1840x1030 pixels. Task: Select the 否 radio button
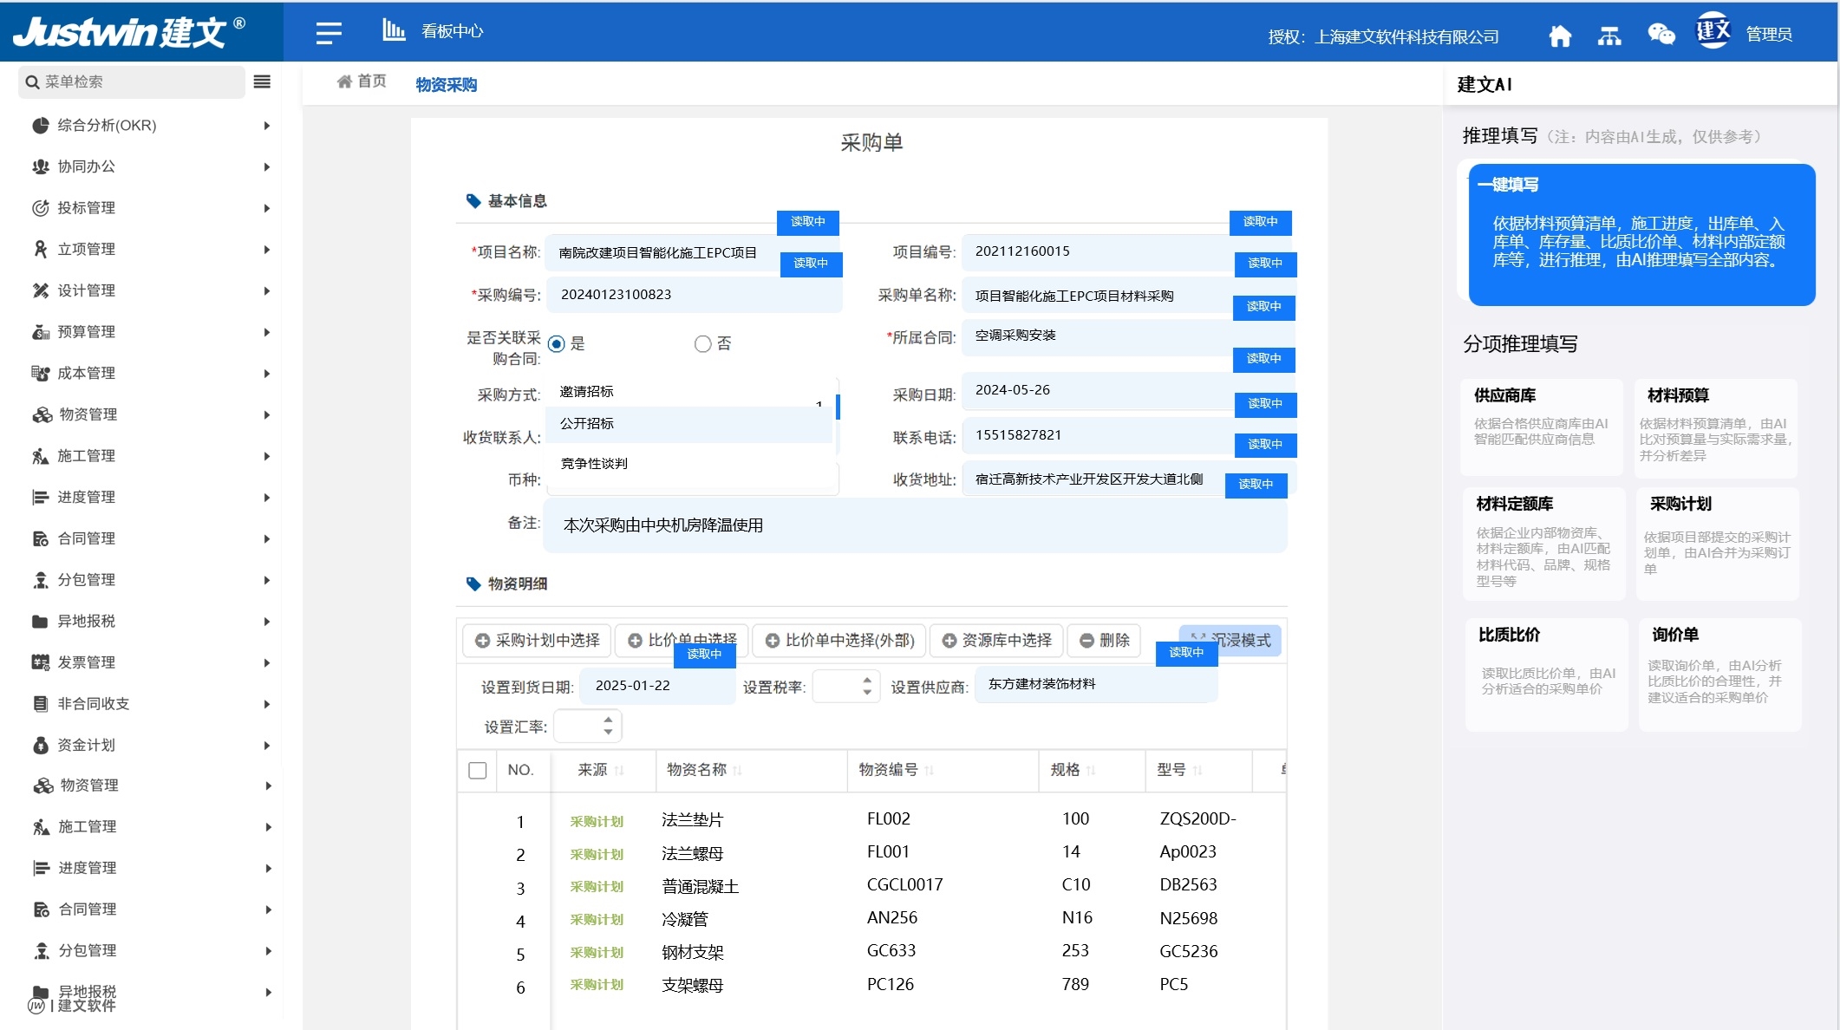tap(702, 344)
